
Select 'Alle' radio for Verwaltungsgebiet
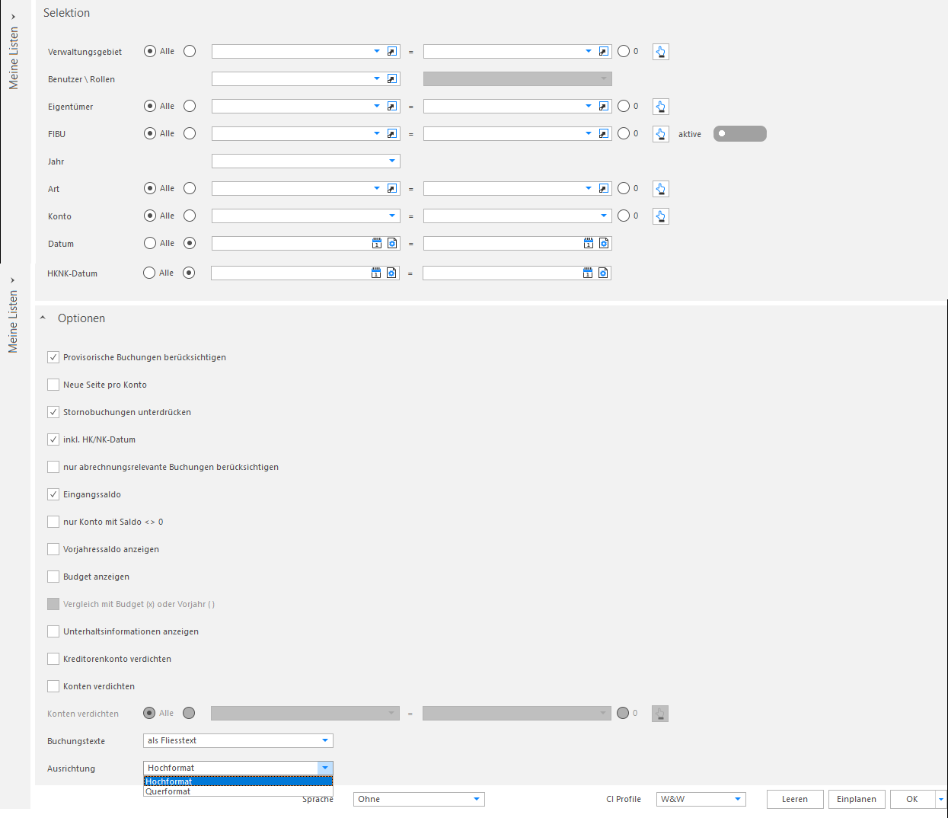pos(150,52)
